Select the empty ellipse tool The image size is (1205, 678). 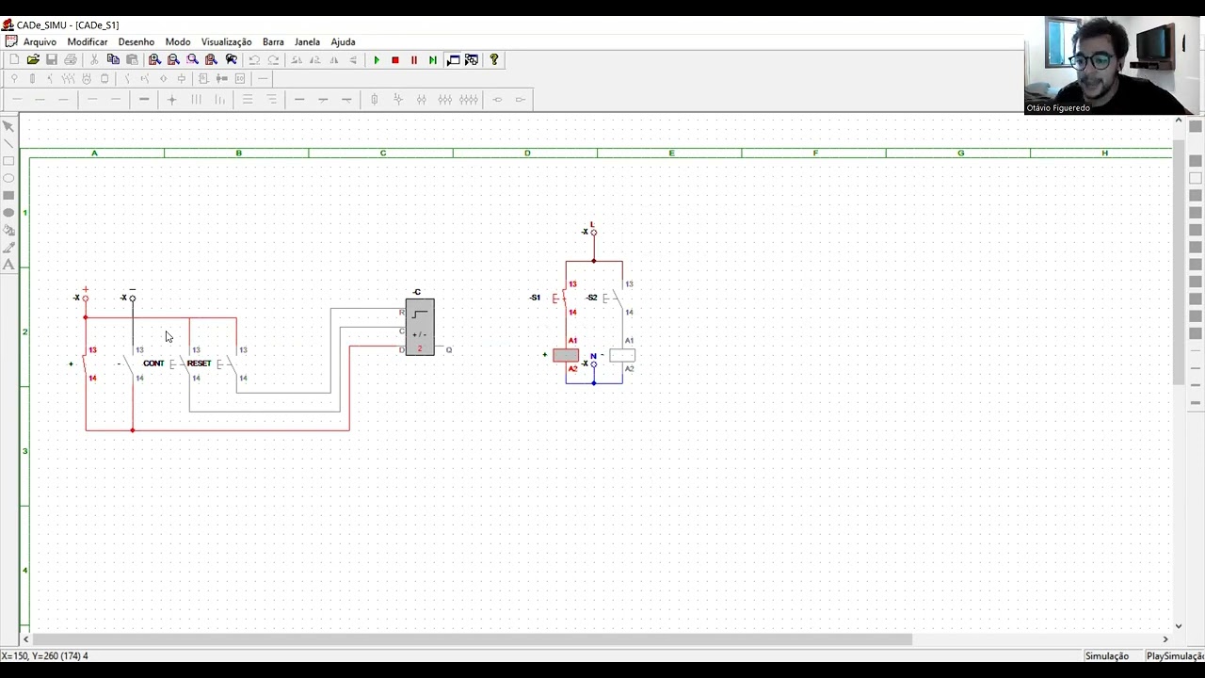coord(8,178)
